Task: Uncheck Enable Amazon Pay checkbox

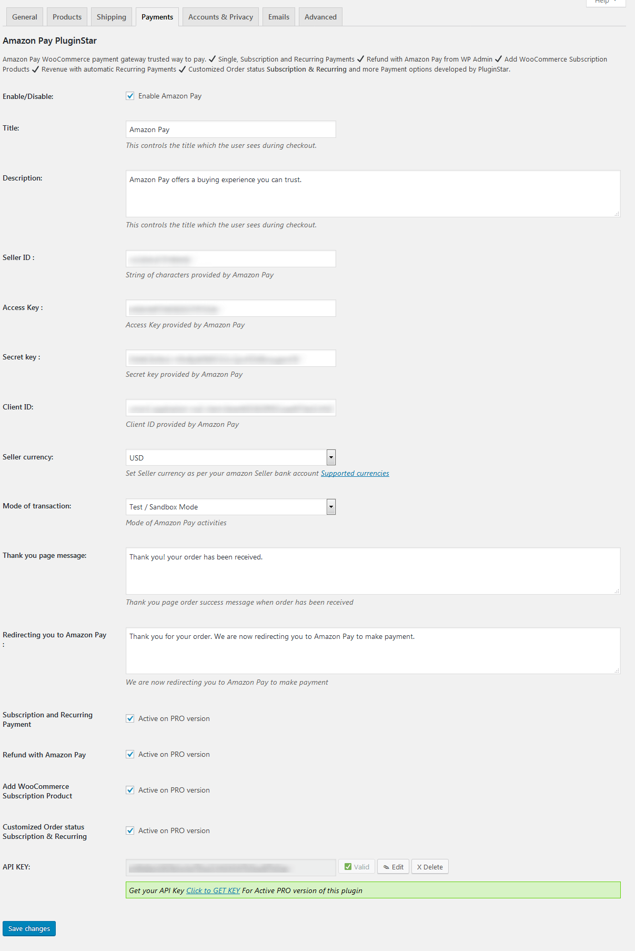Action: pyautogui.click(x=130, y=96)
